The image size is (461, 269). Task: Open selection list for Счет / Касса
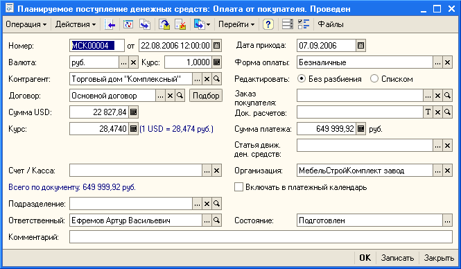tap(207, 171)
